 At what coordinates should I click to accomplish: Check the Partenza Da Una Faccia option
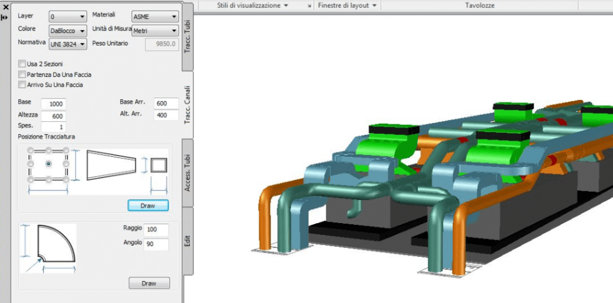[23, 74]
